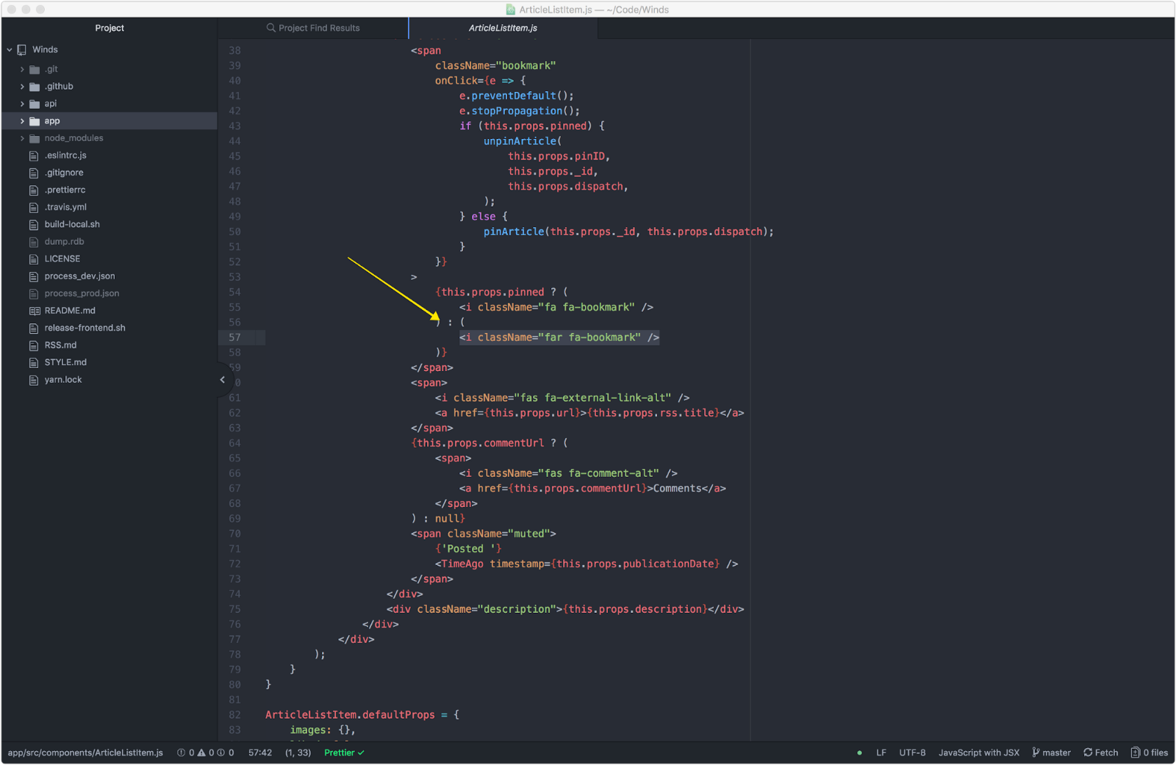Open the master branch indicator
This screenshot has width=1176, height=765.
click(1051, 753)
